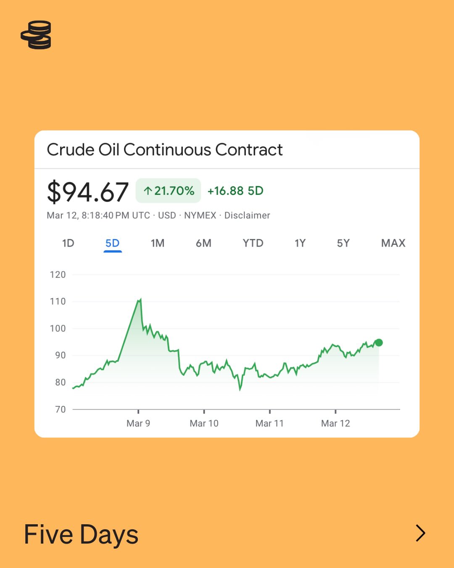Click the green 21.70% change badge
Image resolution: width=454 pixels, height=568 pixels.
tap(168, 191)
